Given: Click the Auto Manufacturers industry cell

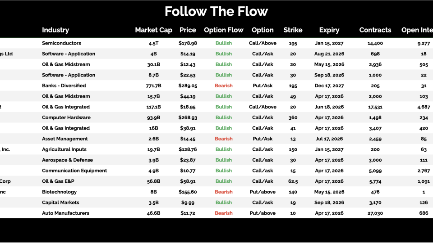Looking at the screenshot, I should pyautogui.click(x=65, y=213).
